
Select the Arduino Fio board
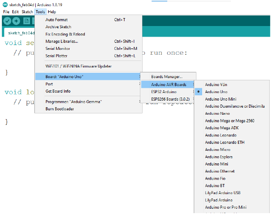click(x=232, y=178)
